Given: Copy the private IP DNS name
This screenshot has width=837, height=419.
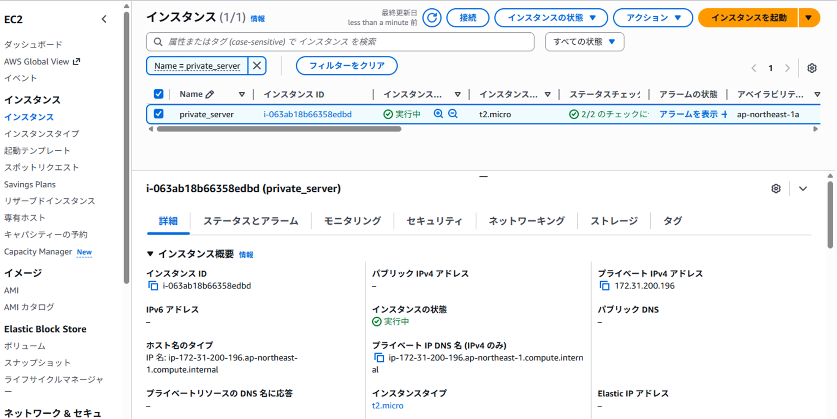Looking at the screenshot, I should (x=379, y=358).
